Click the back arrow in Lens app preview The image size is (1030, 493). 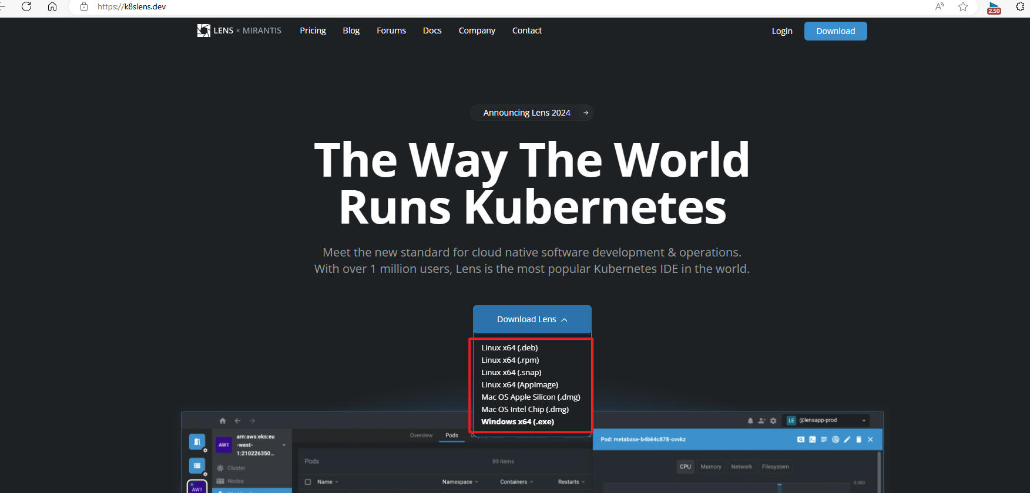tap(237, 421)
